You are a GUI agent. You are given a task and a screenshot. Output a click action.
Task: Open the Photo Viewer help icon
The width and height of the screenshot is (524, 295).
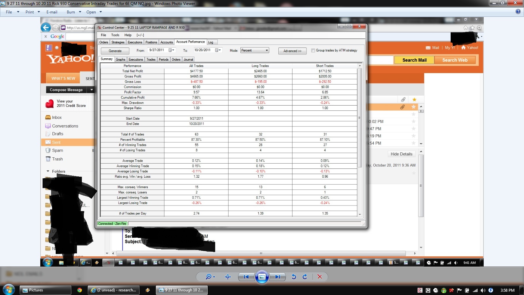[518, 11]
